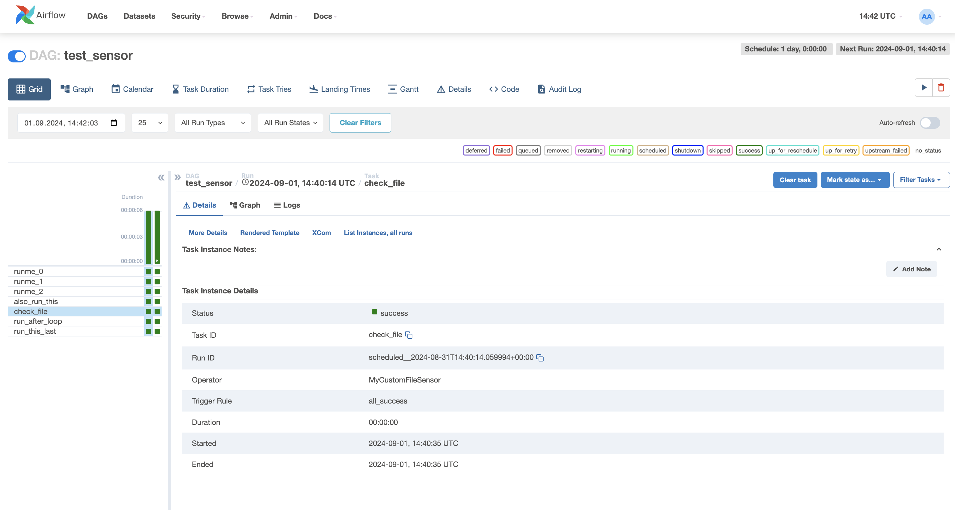Open the Mark state as... dropdown
Screen dimensions: 955x510
tap(854, 180)
